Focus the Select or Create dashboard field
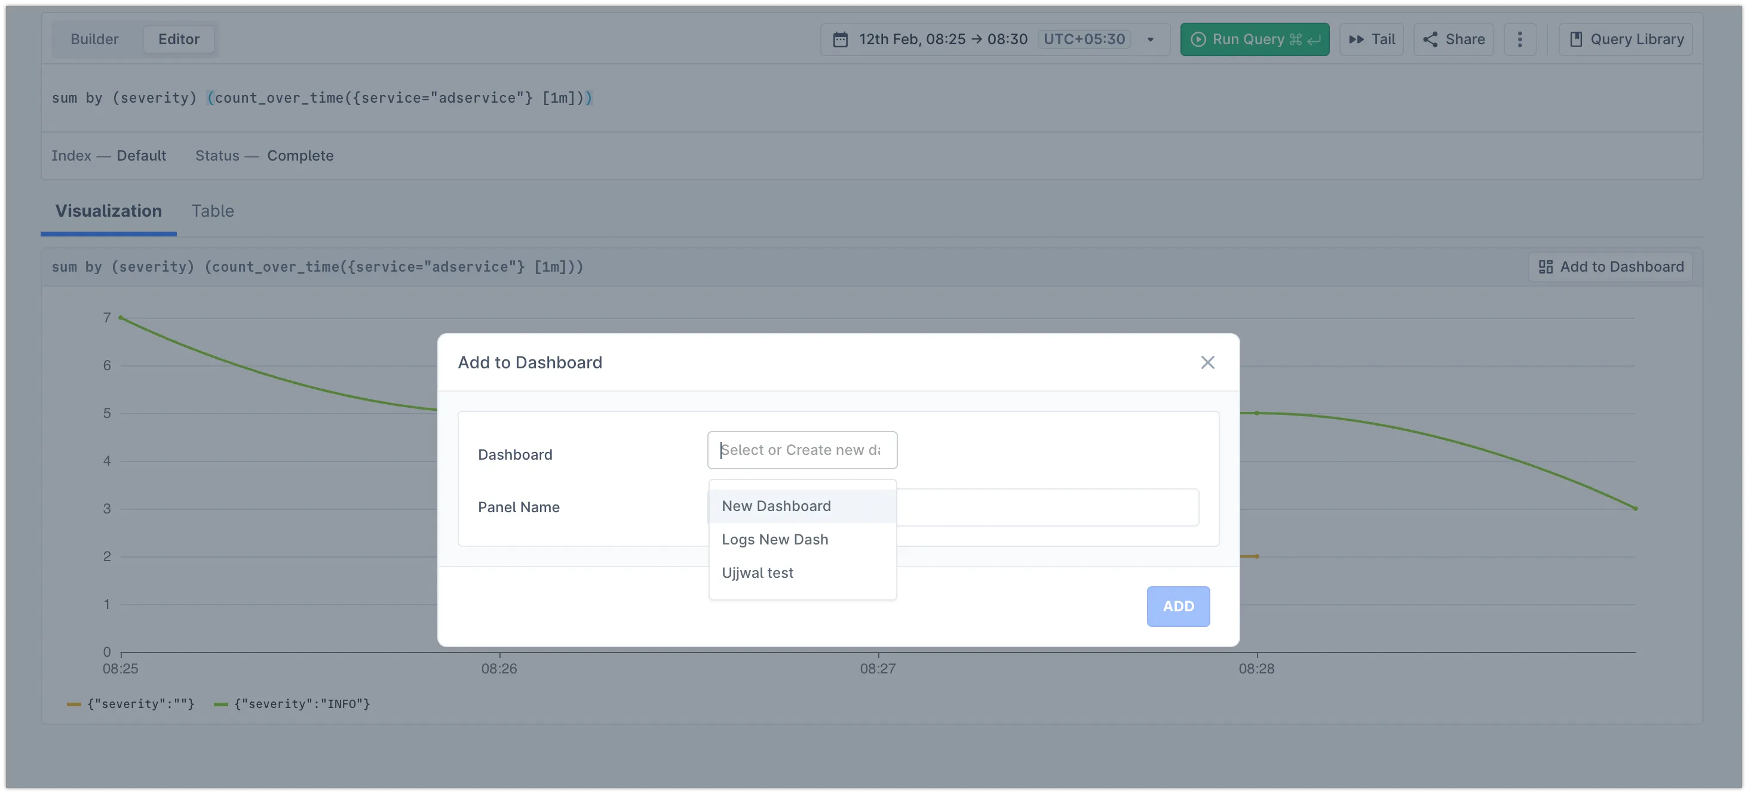 click(x=801, y=450)
